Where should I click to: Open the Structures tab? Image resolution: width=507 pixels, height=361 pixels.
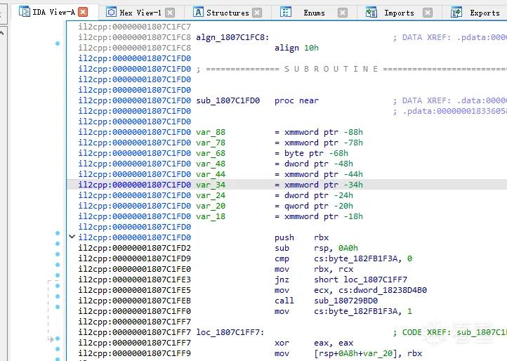coord(228,13)
